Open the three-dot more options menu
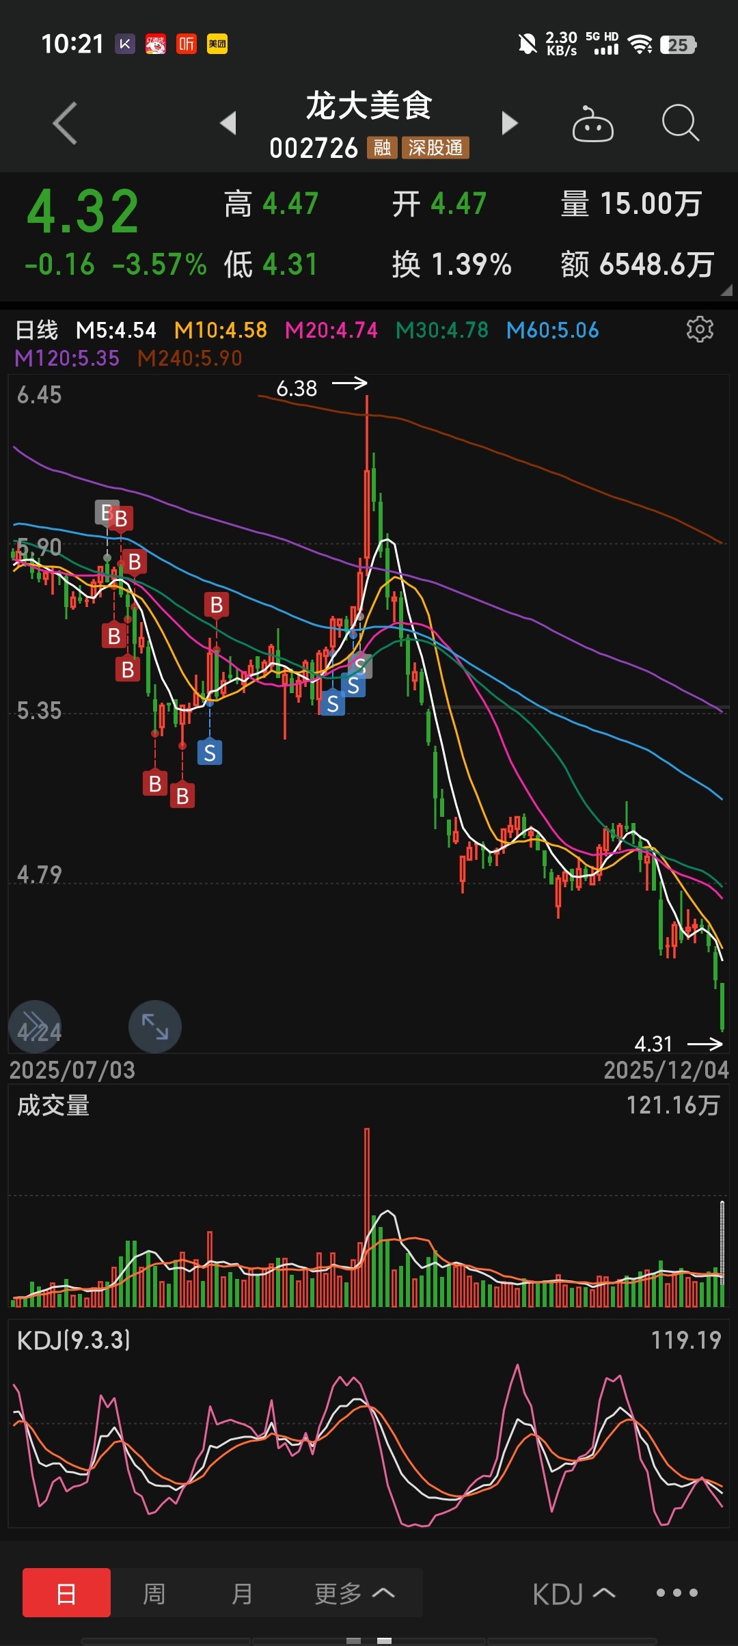The image size is (738, 1646). coord(677,1593)
